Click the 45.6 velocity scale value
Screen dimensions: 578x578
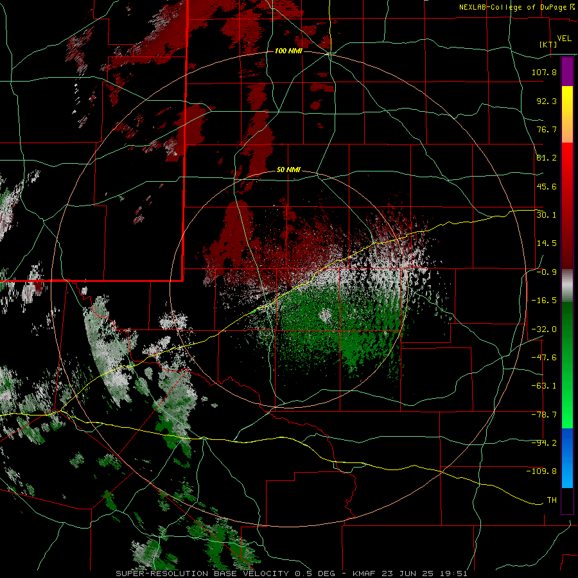[x=547, y=186]
